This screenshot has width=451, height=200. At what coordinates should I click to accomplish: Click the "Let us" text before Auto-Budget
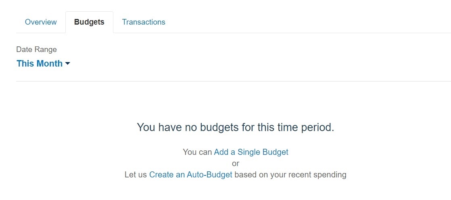click(136, 175)
